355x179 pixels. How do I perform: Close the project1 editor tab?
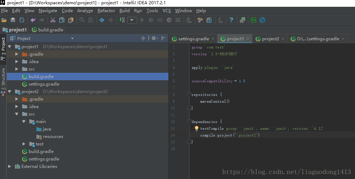248,39
